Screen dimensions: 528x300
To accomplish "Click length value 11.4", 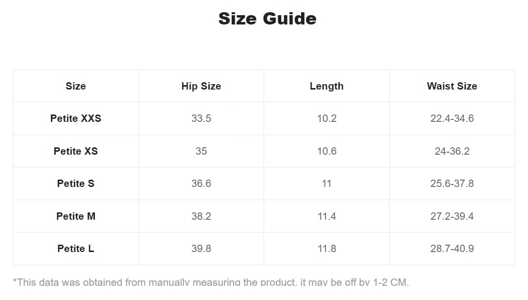I will coord(327,216).
